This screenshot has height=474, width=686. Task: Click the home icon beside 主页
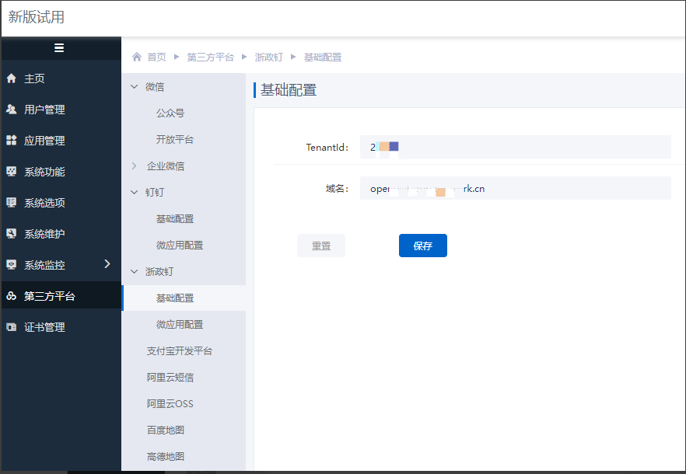tap(12, 78)
